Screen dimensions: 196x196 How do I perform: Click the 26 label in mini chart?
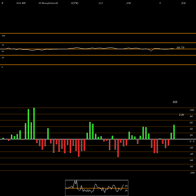tap(126, 191)
